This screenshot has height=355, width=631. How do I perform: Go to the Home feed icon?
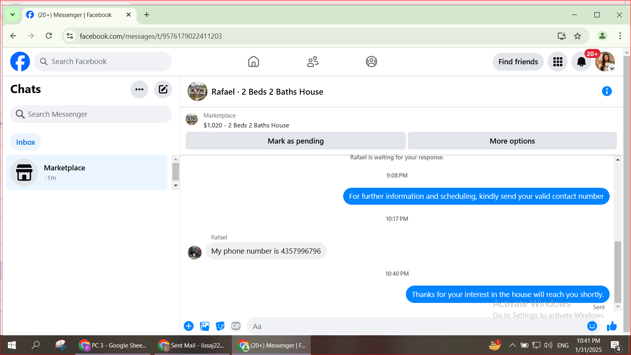254,62
